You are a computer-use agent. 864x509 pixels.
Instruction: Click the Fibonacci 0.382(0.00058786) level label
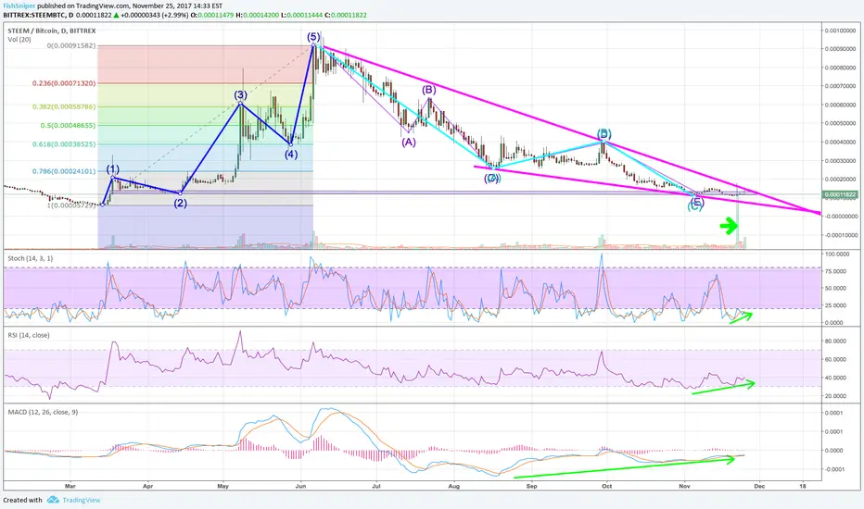point(64,106)
